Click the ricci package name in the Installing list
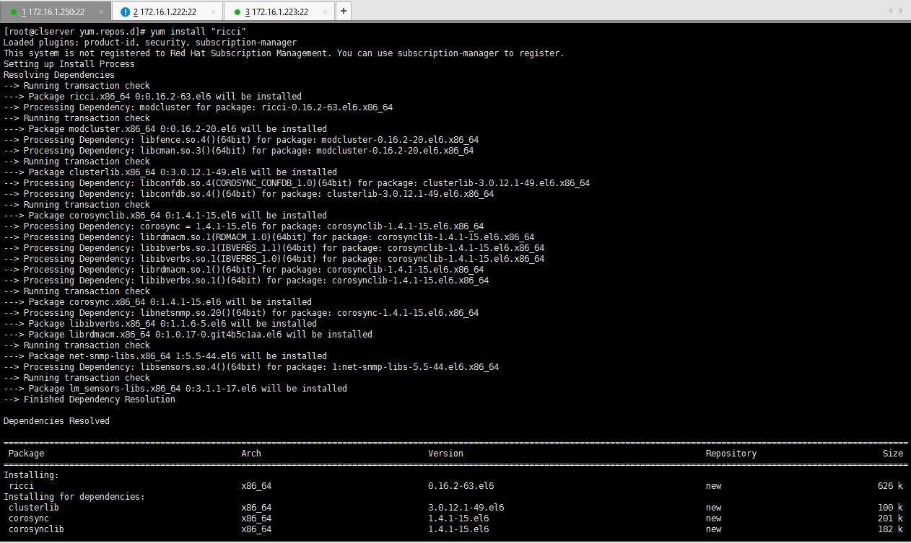This screenshot has height=543, width=911. click(x=21, y=486)
